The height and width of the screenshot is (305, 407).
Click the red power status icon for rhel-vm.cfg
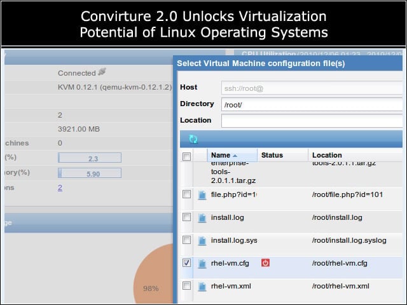pos(265,262)
